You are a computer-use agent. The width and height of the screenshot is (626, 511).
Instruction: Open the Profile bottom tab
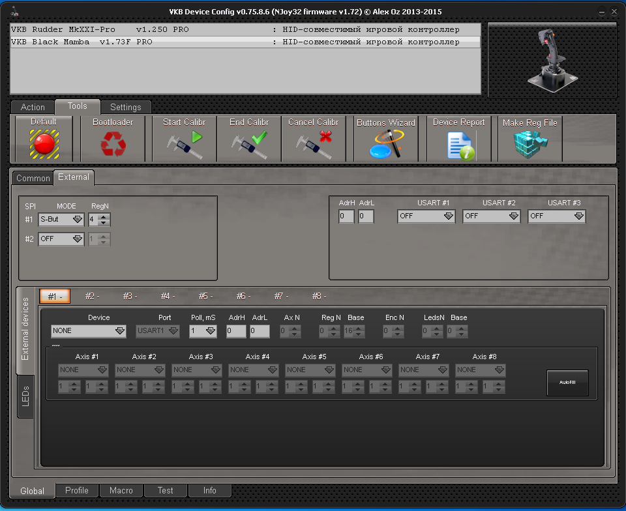click(x=77, y=490)
